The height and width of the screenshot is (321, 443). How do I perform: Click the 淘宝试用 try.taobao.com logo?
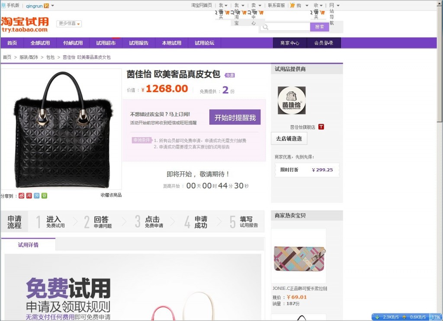[25, 25]
